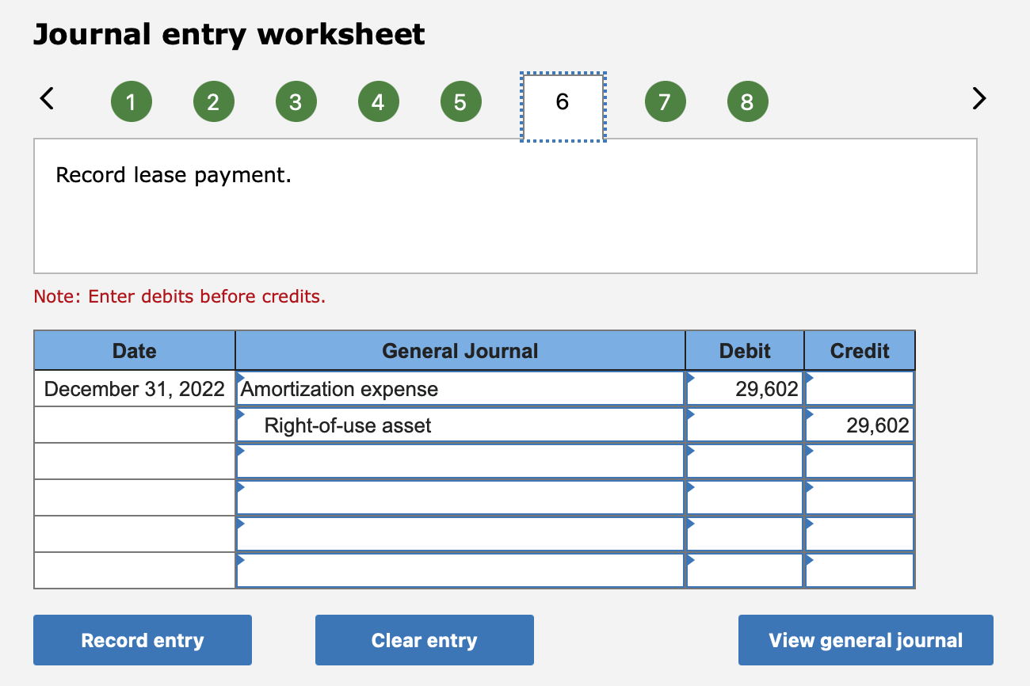Viewport: 1030px width, 686px height.
Task: Open step 8 of the worksheet
Action: [748, 101]
